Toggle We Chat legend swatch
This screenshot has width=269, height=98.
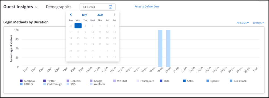(x=114, y=81)
